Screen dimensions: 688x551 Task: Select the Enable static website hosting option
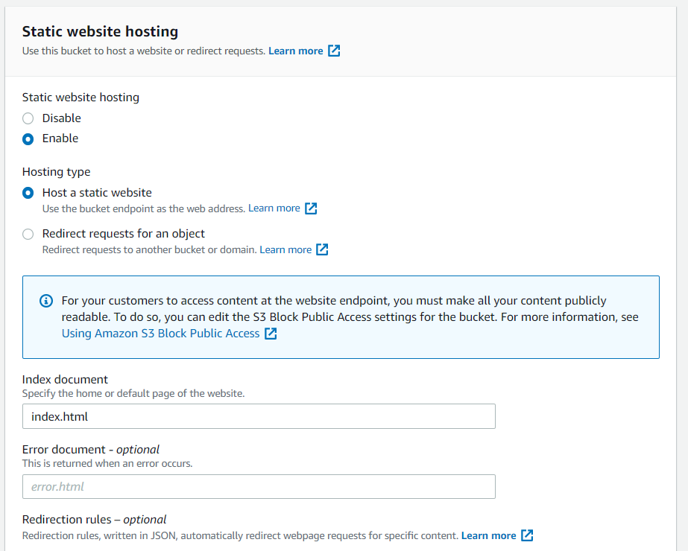pos(28,138)
